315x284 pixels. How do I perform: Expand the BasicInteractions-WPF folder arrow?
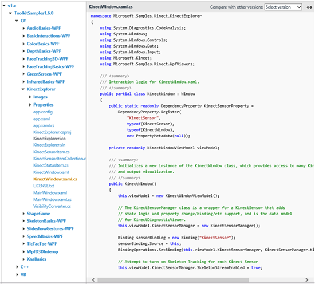click(x=23, y=36)
